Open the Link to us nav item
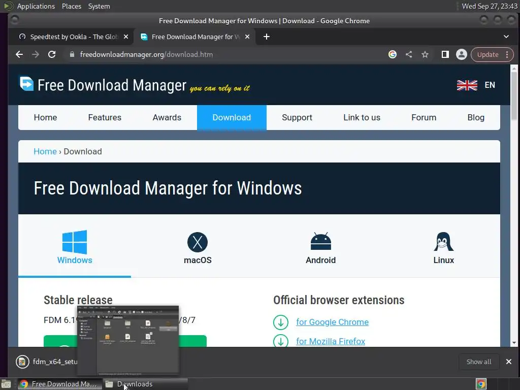520x390 pixels. tap(362, 117)
